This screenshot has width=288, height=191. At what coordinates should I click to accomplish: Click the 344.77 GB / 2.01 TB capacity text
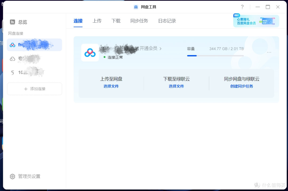coord(226,49)
